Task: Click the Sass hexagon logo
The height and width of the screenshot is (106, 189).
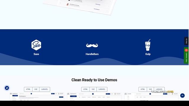Action: coord(36,45)
